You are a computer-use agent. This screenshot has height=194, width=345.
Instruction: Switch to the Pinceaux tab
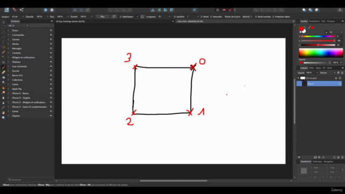pos(330,22)
